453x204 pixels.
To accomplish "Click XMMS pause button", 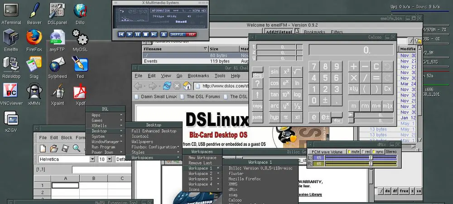I will (x=138, y=34).
